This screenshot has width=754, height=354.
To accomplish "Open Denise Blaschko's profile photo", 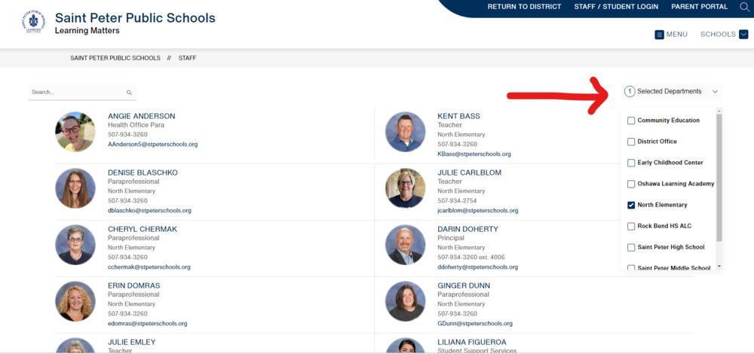I will point(75,188).
